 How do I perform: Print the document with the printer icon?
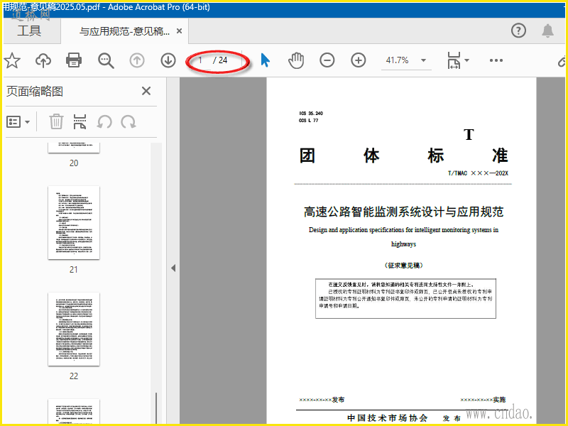[74, 60]
